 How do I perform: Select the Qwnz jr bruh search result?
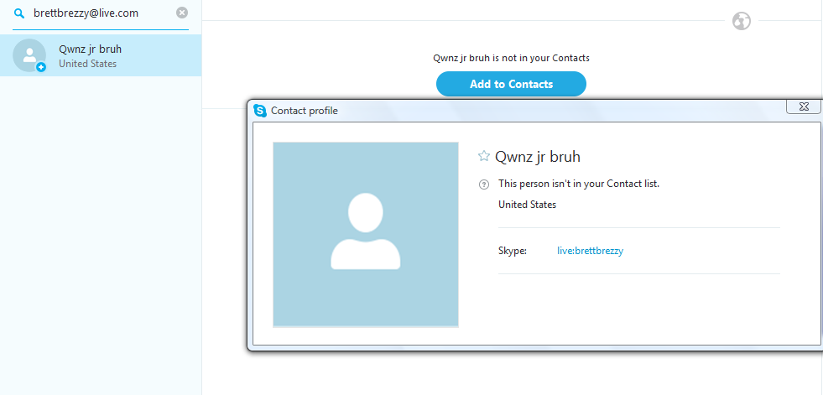click(x=101, y=55)
